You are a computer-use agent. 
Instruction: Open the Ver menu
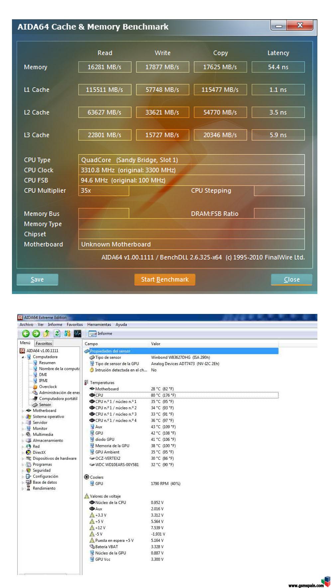(x=41, y=325)
